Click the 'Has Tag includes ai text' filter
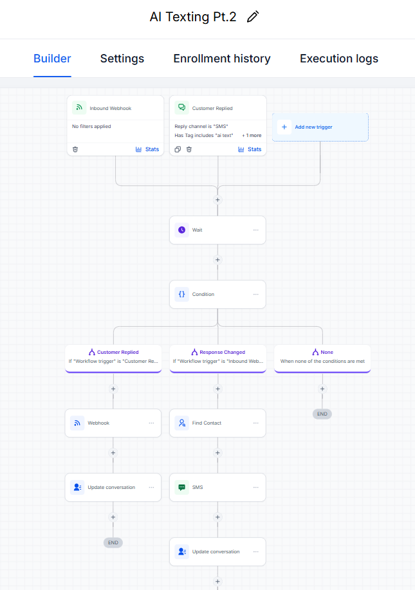The image size is (415, 590). [204, 136]
